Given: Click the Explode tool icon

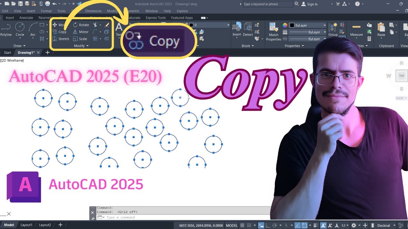Looking at the screenshot, I should 107,32.
